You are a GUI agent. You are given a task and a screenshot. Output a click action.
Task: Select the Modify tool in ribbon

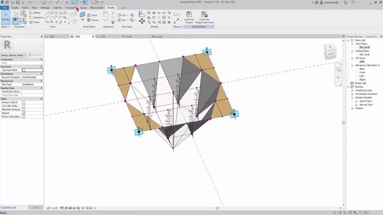click(x=5, y=17)
